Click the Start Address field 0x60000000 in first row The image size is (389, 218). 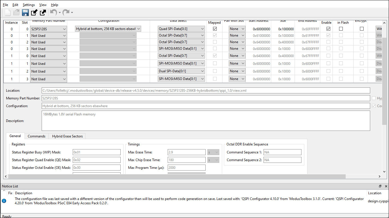tap(262, 29)
